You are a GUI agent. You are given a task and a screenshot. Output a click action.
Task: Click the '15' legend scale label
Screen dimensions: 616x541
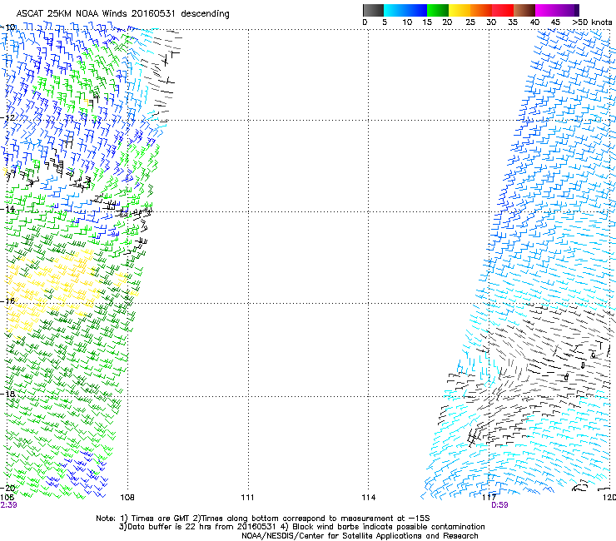coord(427,22)
